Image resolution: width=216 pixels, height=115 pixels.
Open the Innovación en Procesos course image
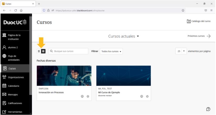[64, 76]
